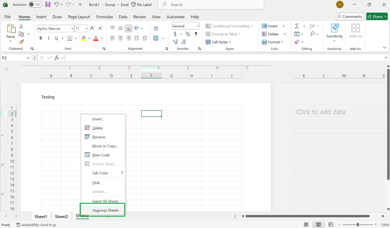The image size is (390, 228).
Task: Apply Percent Style number format
Action: 188,34
